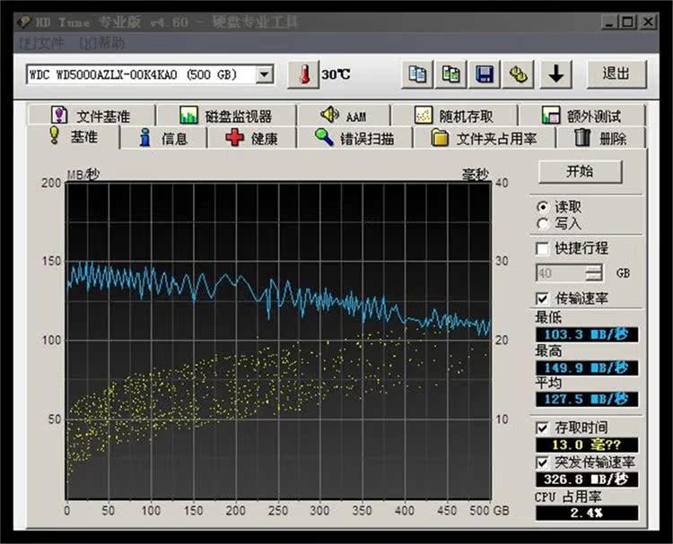Uncheck the 突发传输速率 checkbox

click(x=542, y=462)
